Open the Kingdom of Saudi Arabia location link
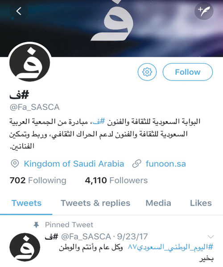 coord(74,164)
